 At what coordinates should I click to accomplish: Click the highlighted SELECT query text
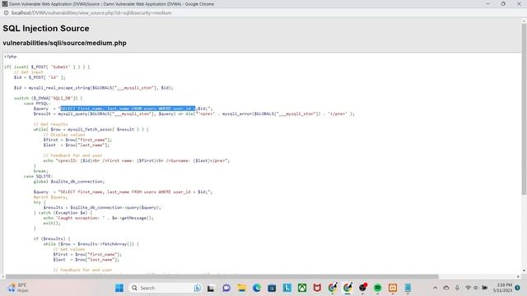point(128,109)
